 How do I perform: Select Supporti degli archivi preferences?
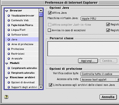click(x=22, y=87)
